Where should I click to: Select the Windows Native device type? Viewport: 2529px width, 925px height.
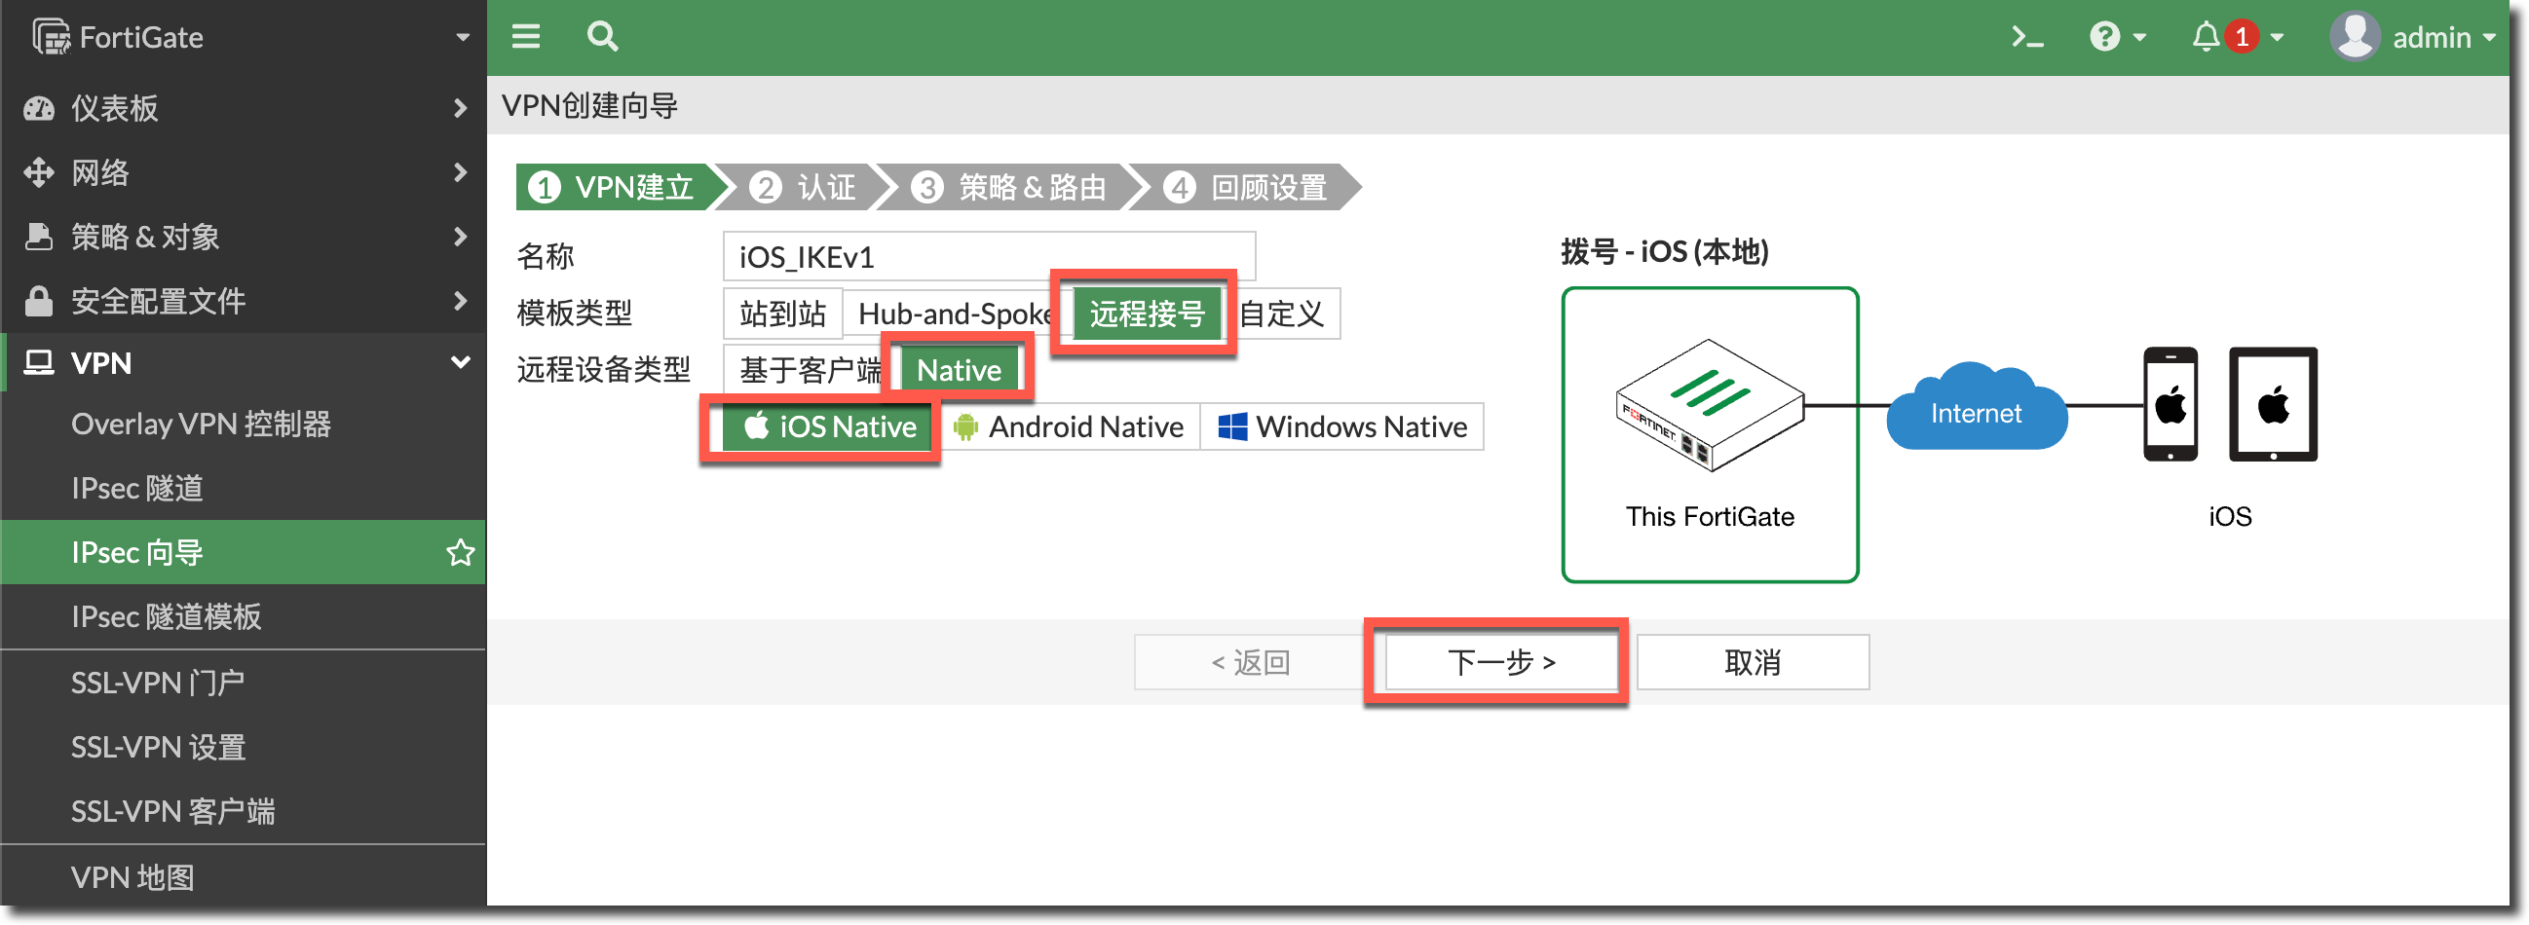1342,426
